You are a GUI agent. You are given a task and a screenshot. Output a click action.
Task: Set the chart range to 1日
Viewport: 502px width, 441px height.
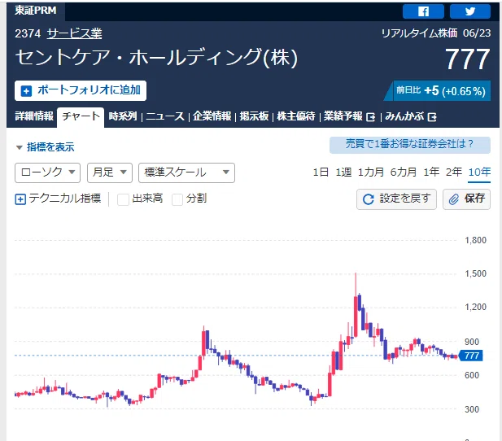(321, 172)
